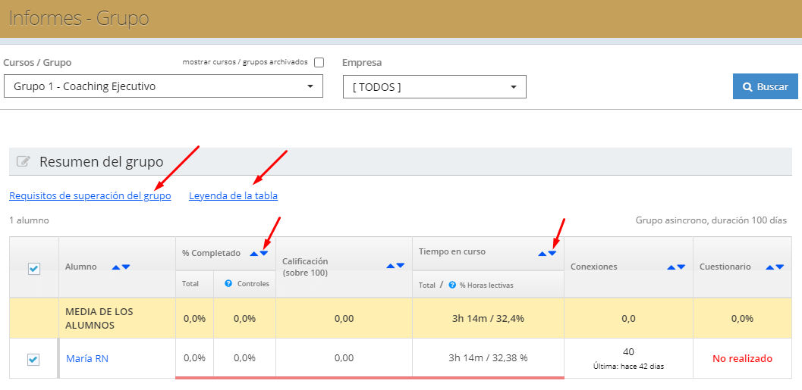The height and width of the screenshot is (390, 802).
Task: Click the Resumen del grupo heading
Action: coord(101,162)
